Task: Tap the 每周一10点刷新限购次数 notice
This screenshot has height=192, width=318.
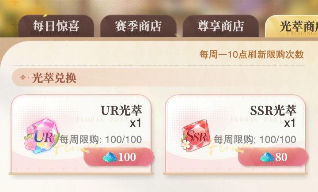Action: (x=251, y=54)
